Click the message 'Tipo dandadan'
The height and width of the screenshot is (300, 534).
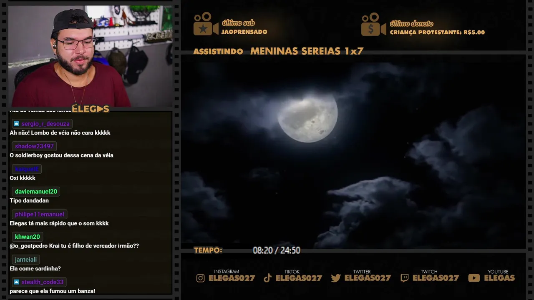pyautogui.click(x=29, y=200)
